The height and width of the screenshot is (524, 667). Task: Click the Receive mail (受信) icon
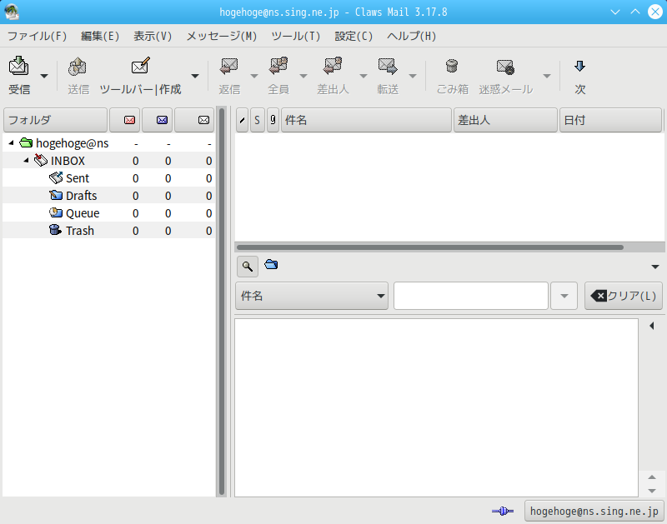[18, 66]
